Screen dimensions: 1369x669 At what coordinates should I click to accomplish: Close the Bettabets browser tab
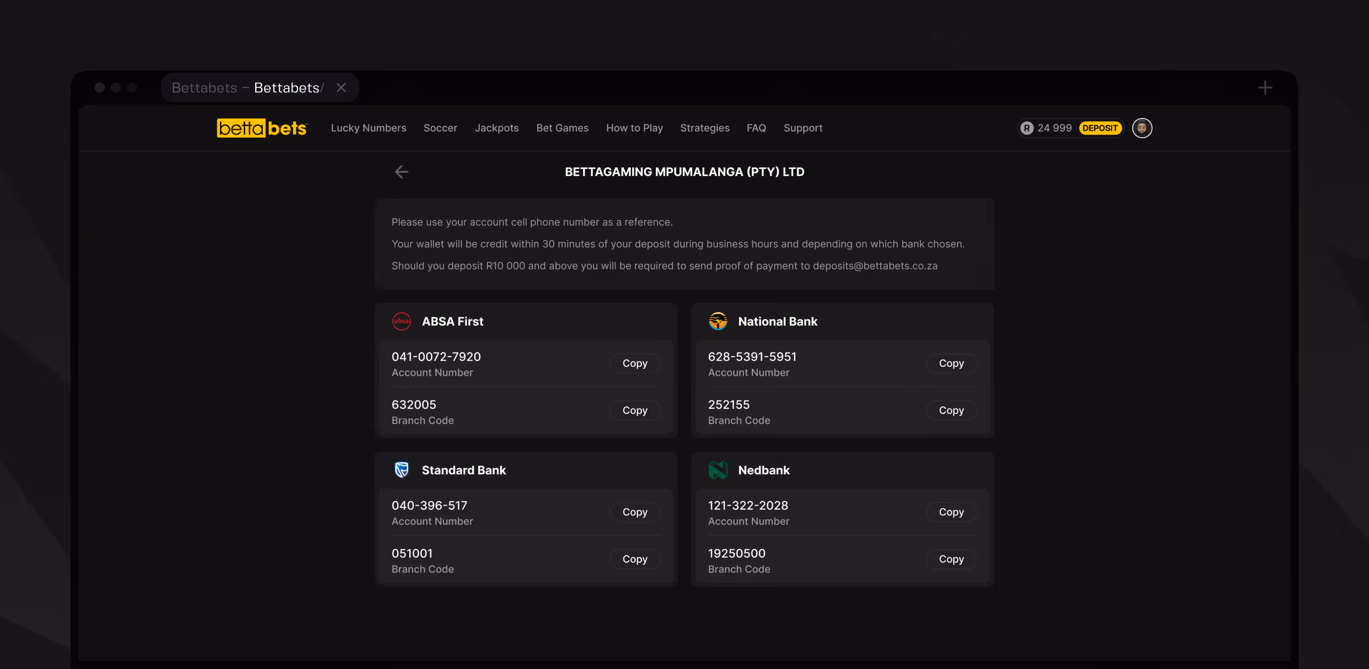[x=341, y=88]
